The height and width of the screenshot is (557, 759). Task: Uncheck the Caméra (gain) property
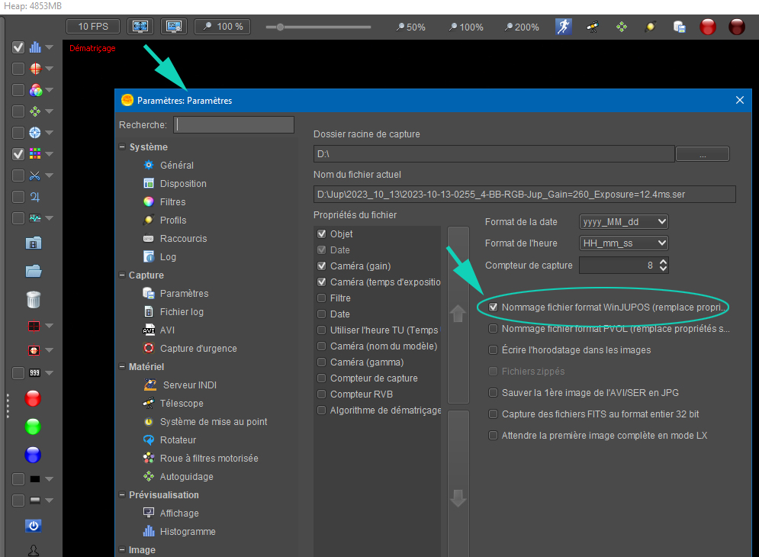tap(321, 266)
